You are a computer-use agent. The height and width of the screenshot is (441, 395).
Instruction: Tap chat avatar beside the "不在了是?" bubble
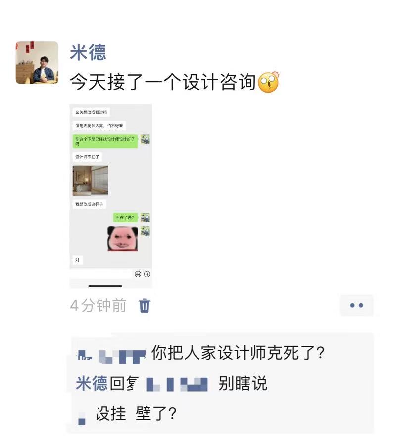click(x=145, y=218)
